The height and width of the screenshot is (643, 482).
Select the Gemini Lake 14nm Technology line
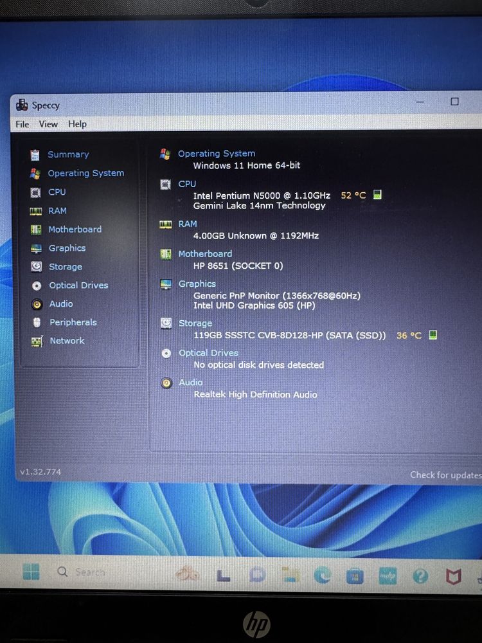pos(259,206)
